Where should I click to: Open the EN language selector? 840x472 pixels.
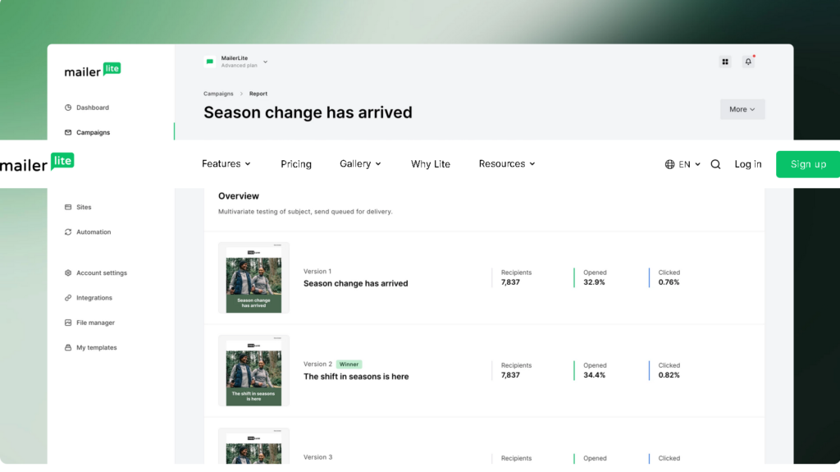click(682, 164)
